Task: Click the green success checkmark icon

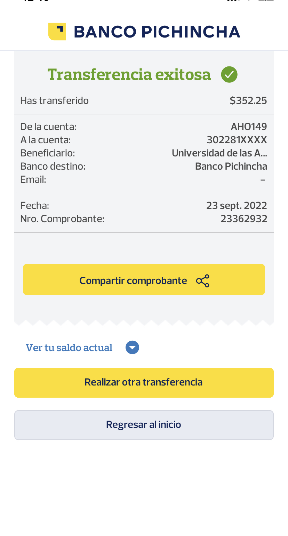Action: coord(229,74)
